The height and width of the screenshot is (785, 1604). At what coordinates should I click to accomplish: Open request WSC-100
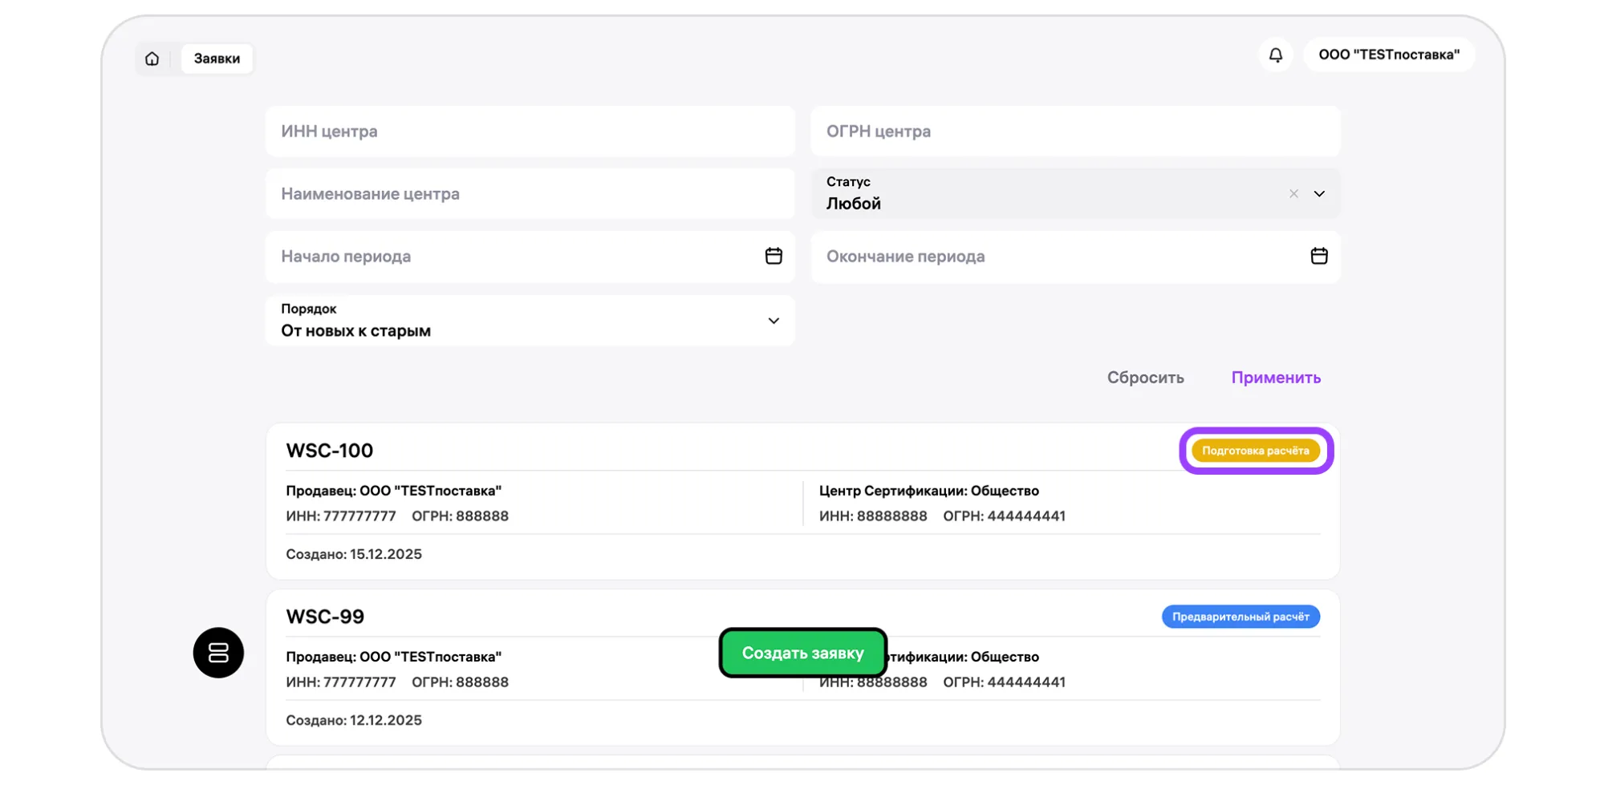click(330, 451)
